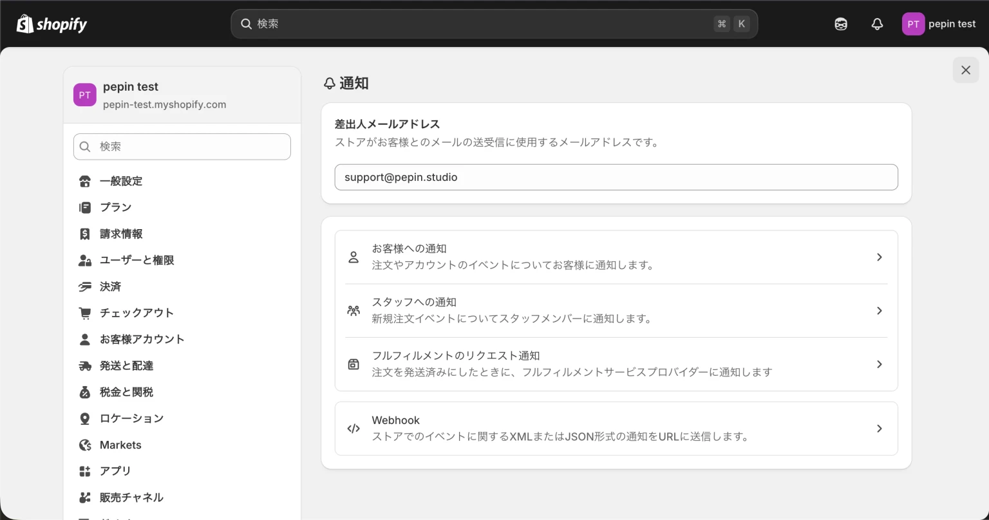This screenshot has height=520, width=989.
Task: Select the チェックアウト cart icon
Action: click(85, 313)
